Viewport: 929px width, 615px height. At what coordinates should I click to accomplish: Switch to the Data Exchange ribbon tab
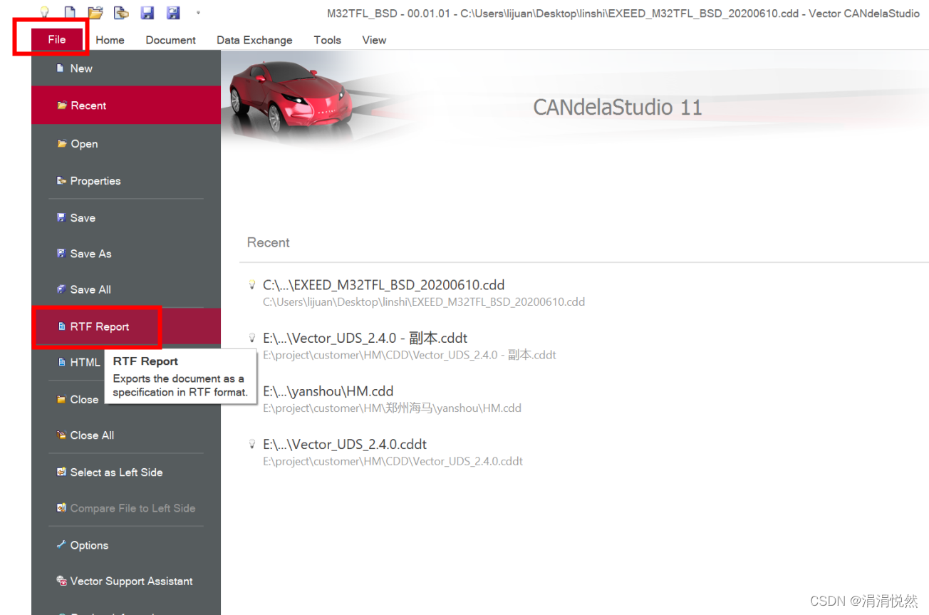pos(254,40)
